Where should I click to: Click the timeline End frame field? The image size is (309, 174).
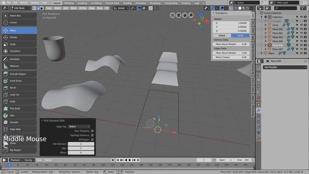243,160
